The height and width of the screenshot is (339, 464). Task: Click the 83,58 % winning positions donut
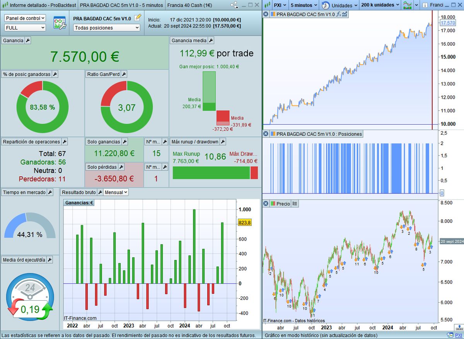pos(43,107)
